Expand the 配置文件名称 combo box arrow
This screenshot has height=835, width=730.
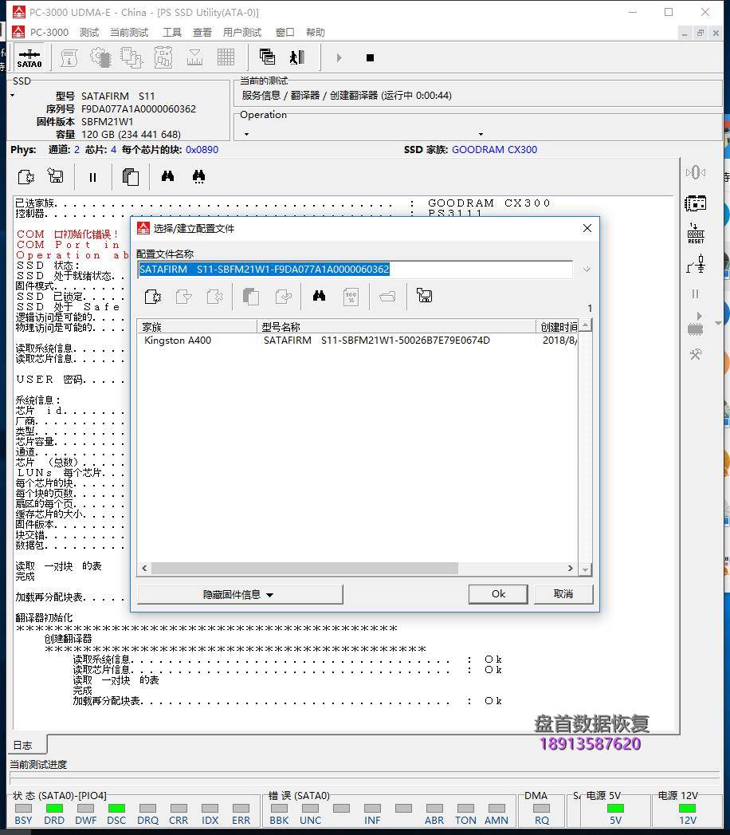(587, 270)
